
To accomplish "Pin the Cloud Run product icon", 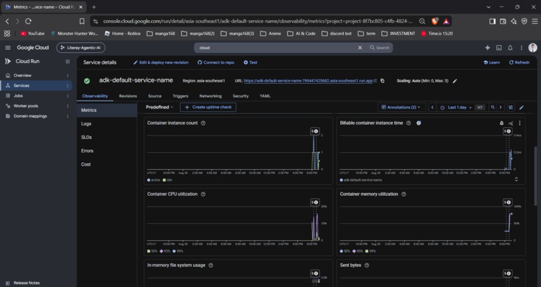I will click(x=68, y=61).
